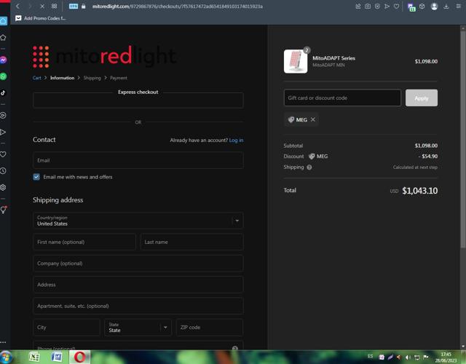Viewport: 466px width, 364px height.
Task: Open the lightbulb tips icon in sidebar
Action: (3, 210)
